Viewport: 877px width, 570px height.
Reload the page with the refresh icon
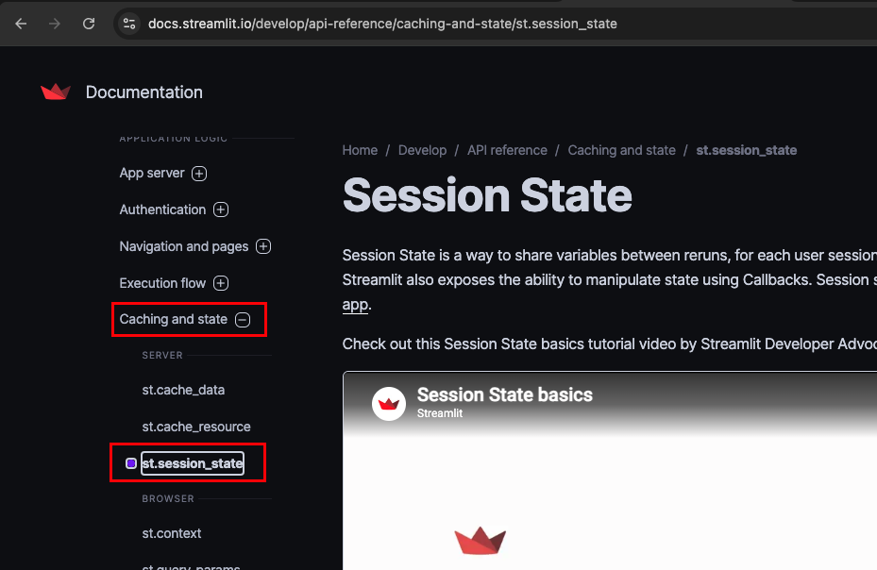[x=89, y=24]
